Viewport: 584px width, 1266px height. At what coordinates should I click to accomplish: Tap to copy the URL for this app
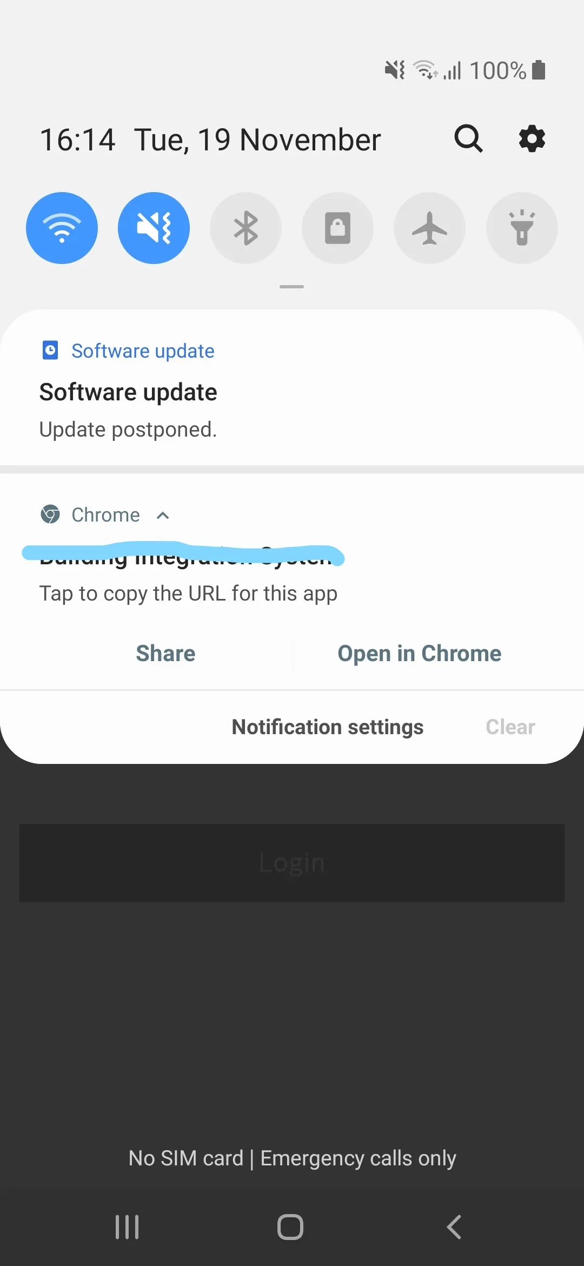pos(188,594)
